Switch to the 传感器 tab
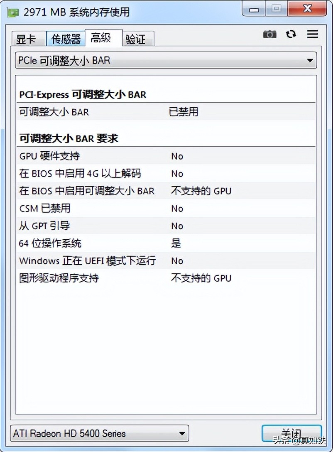 (66, 39)
